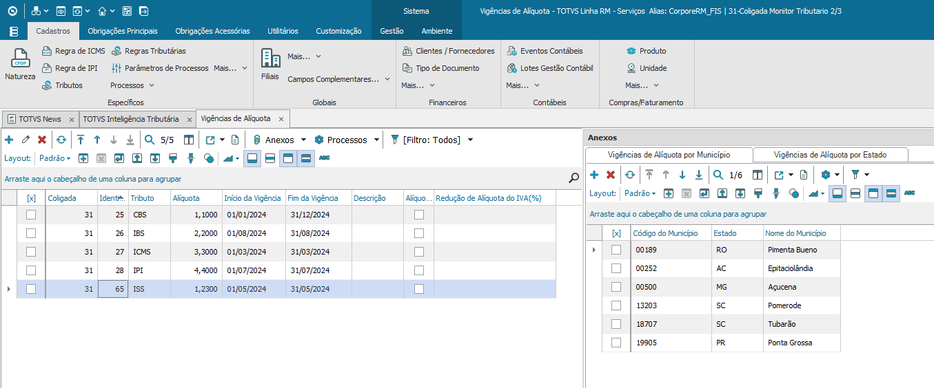934x388 pixels.
Task: Select the cell with alíquota 3,3000
Action: point(195,252)
